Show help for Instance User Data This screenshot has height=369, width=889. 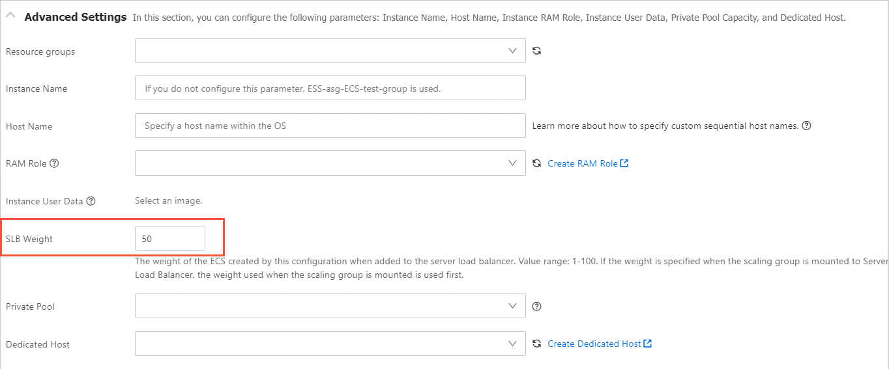pos(91,201)
